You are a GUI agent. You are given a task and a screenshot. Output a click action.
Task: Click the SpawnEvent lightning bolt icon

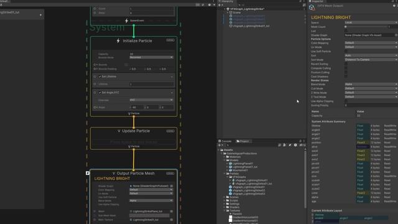point(127,21)
